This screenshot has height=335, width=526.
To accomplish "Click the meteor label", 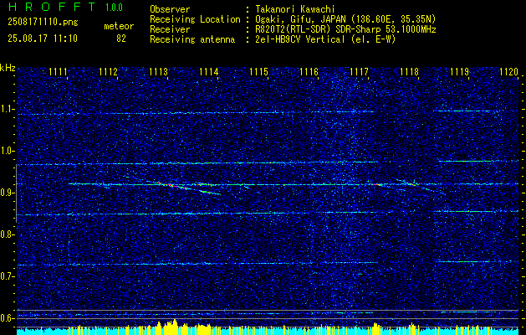I will tap(119, 26).
